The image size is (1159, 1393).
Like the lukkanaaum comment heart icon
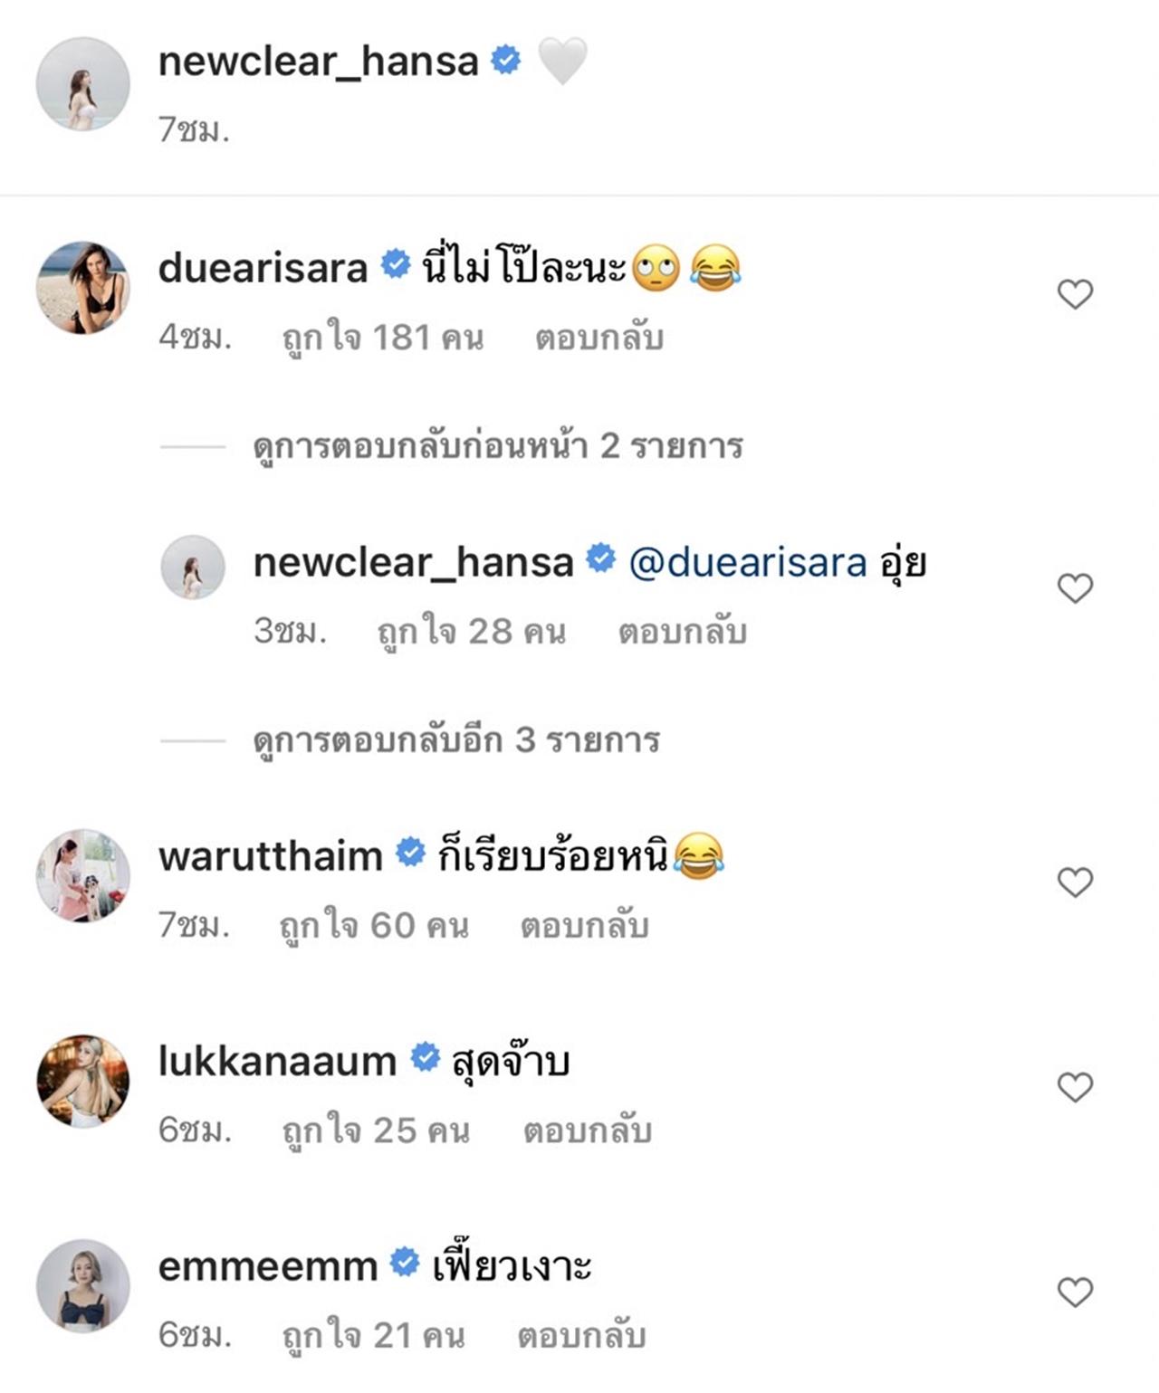pyautogui.click(x=1075, y=1087)
